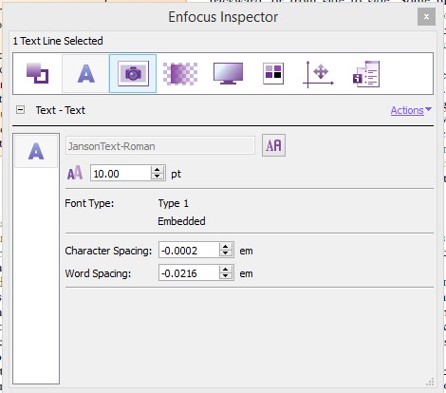Image resolution: width=446 pixels, height=393 pixels.
Task: Open the Fill and Stroke category icon
Action: click(37, 73)
